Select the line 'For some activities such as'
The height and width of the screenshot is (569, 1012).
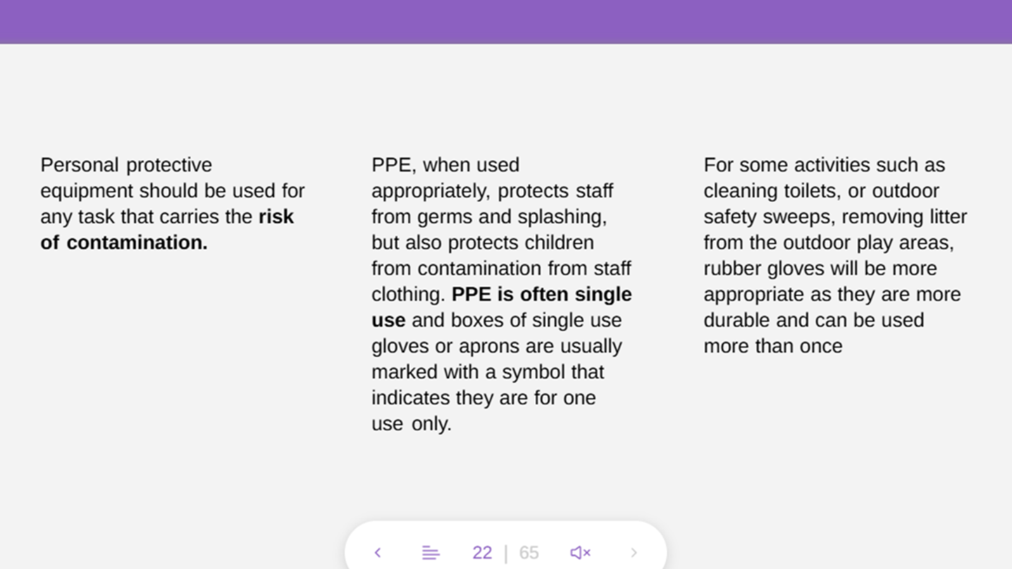coord(824,165)
